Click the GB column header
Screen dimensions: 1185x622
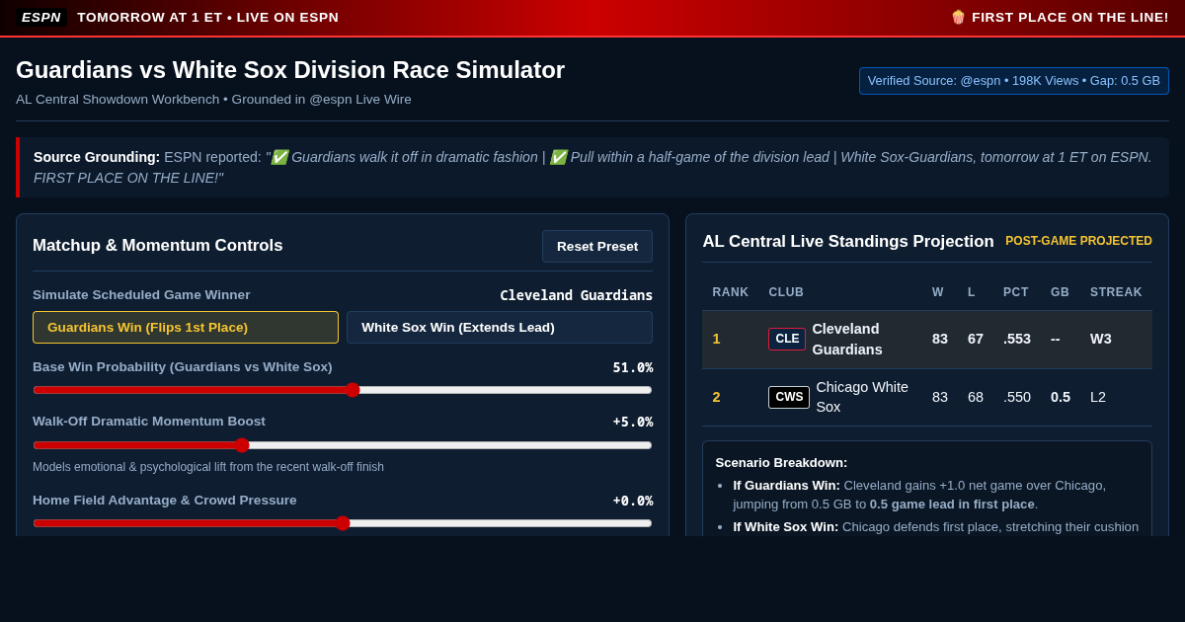pyautogui.click(x=1060, y=292)
